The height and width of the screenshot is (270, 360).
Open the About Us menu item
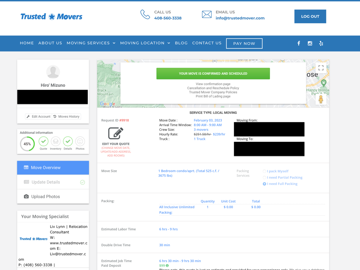tap(50, 43)
